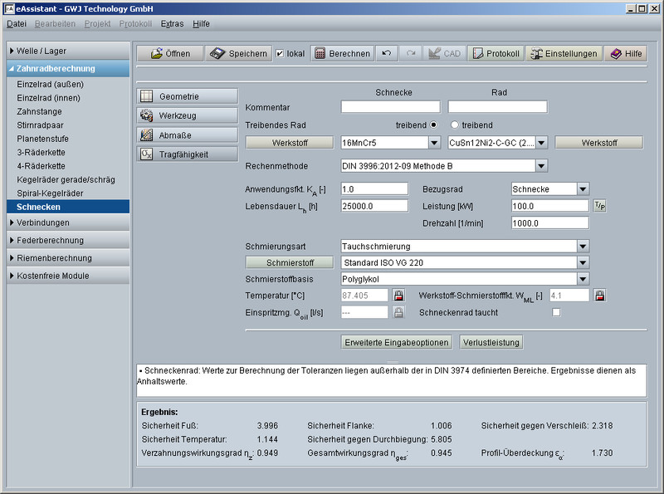Click the Verlustleistung button
664x494 pixels.
491,342
